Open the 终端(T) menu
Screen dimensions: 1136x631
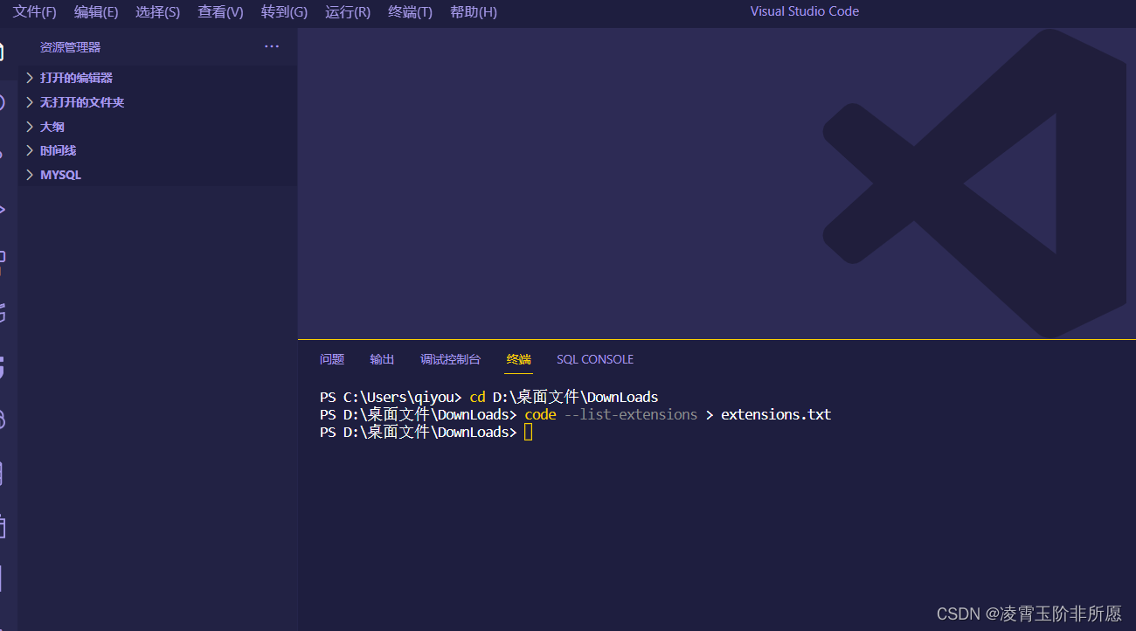[410, 12]
